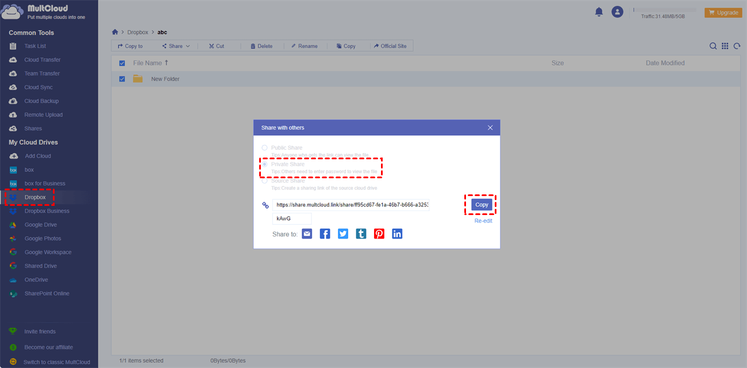
Task: Choose the Public Share radio option
Action: [264, 148]
